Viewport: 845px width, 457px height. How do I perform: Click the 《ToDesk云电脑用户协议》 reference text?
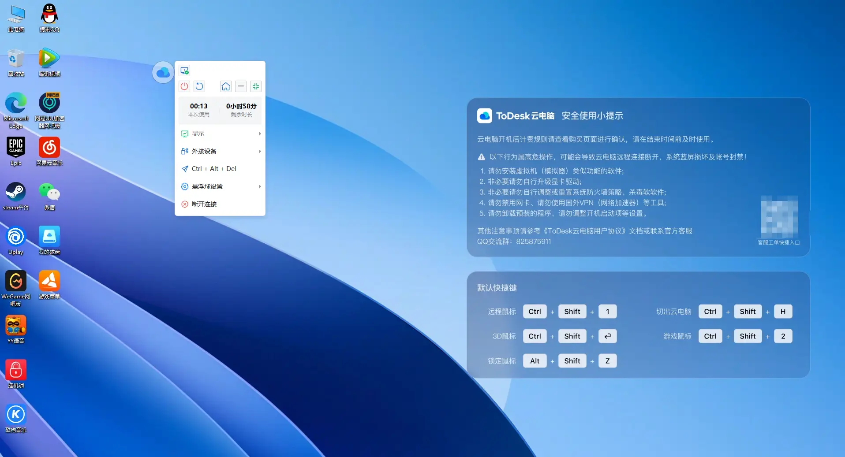point(586,231)
